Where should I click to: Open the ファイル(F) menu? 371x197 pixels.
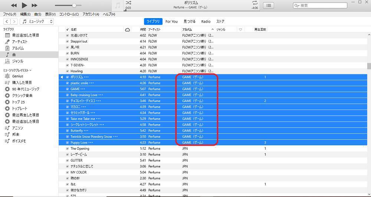(10, 14)
